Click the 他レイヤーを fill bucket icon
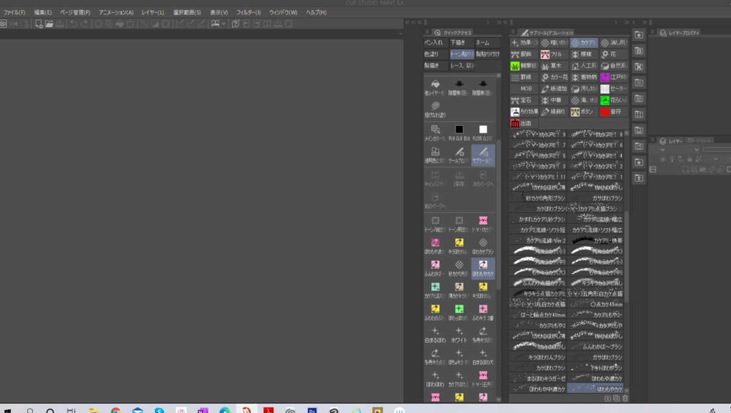The height and width of the screenshot is (413, 731). (x=435, y=87)
